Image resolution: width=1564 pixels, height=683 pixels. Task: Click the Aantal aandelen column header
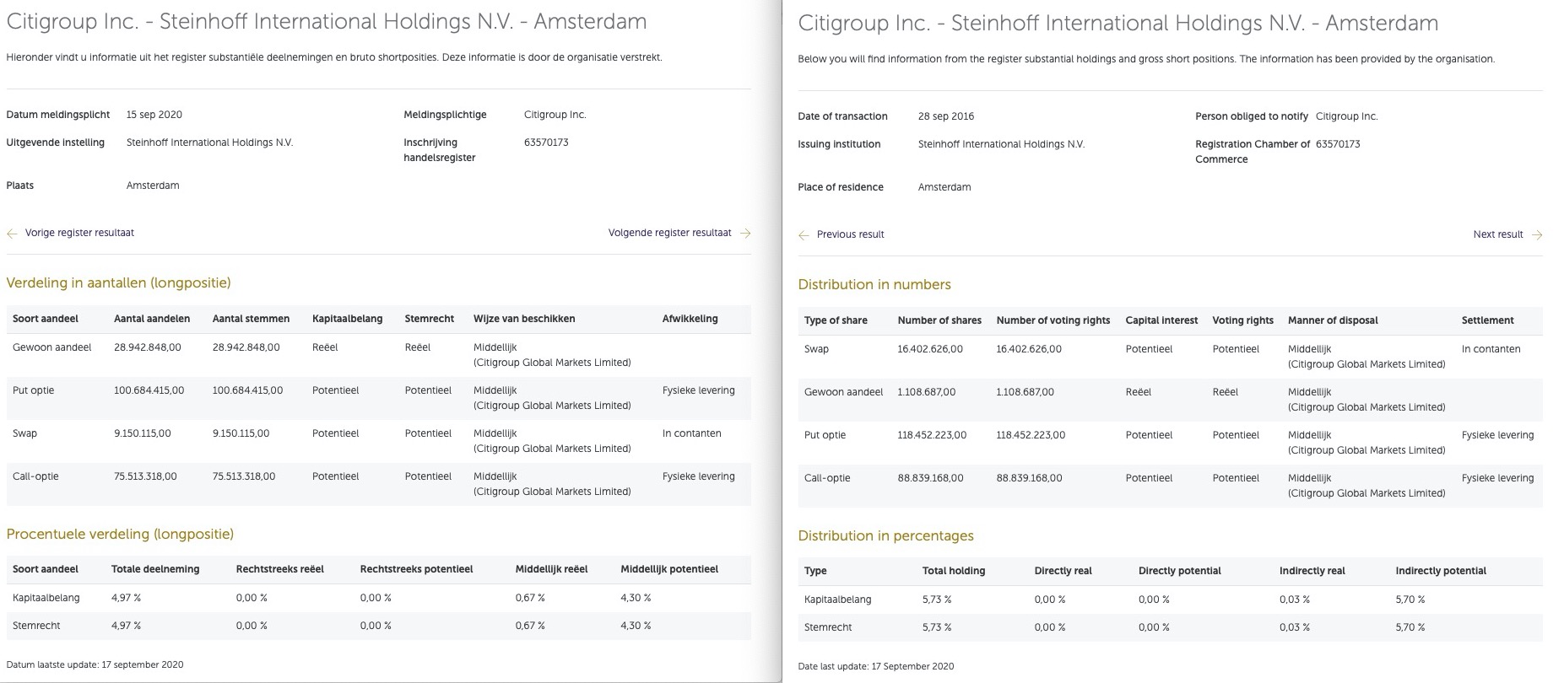tap(152, 319)
